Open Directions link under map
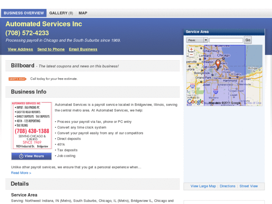The width and height of the screenshot is (272, 204). click(227, 186)
